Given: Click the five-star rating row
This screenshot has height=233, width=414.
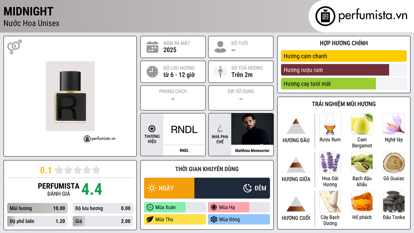Looking at the screenshot, I should click(78, 170).
